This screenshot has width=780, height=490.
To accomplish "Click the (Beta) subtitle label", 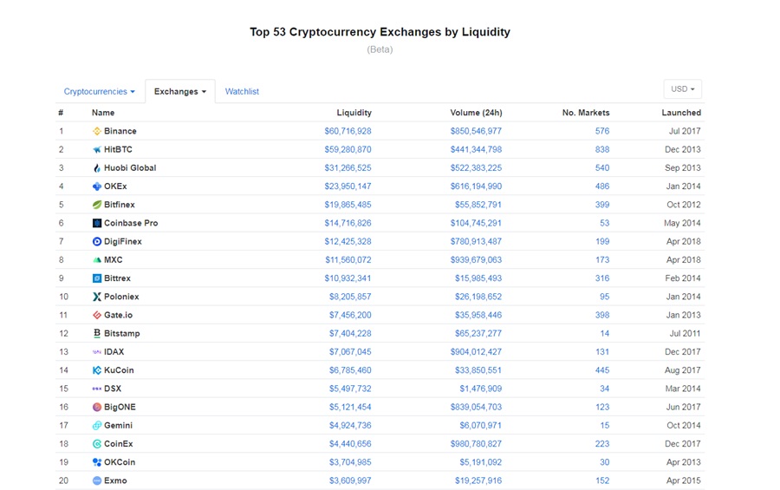I will pyautogui.click(x=380, y=49).
